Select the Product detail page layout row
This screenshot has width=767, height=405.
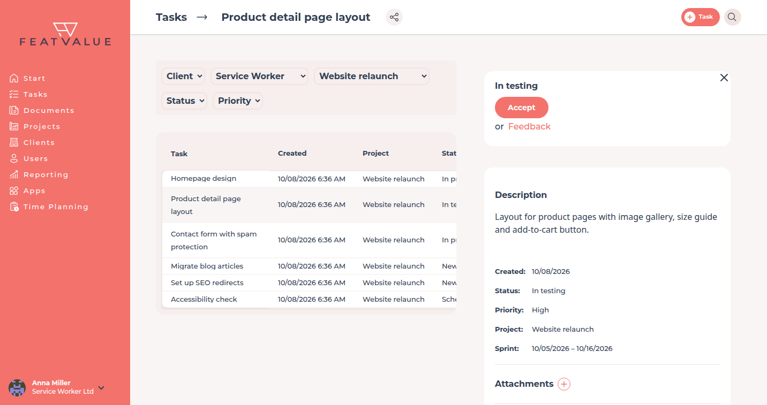(x=309, y=205)
